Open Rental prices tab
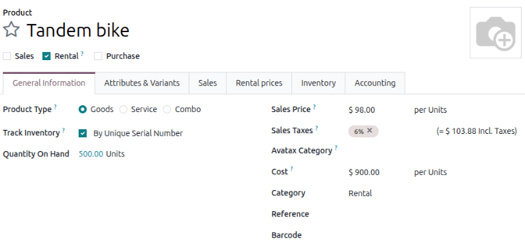The height and width of the screenshot is (246, 525). coord(259,83)
